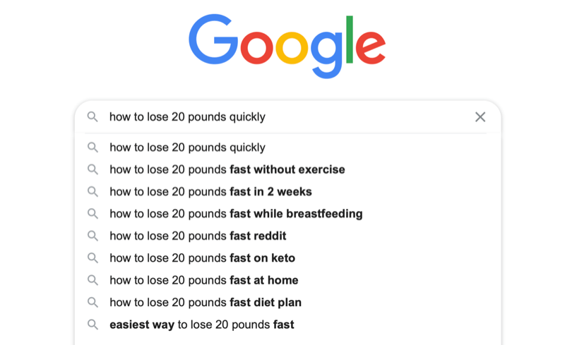Screen dimensions: 565x345
Task: Select suggestion 'how to lose 20 pounds quickly'
Action: pyautogui.click(x=287, y=147)
